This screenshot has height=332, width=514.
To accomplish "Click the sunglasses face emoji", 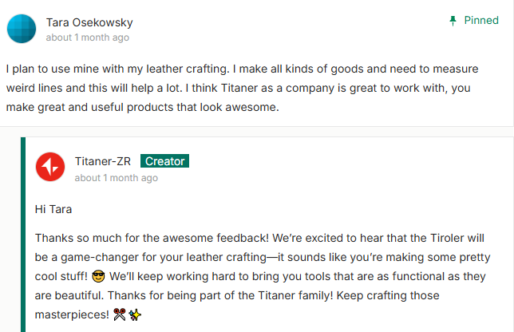I will click(x=99, y=278).
